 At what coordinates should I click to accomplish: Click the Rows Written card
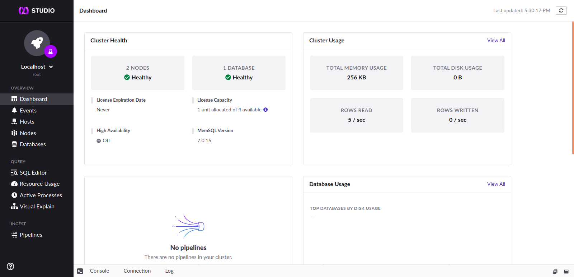point(458,115)
